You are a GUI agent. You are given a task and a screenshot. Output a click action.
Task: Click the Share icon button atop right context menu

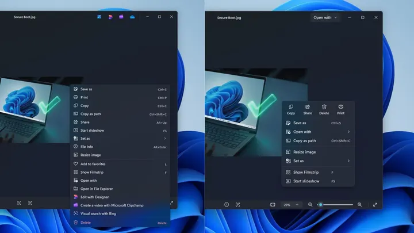pyautogui.click(x=307, y=109)
